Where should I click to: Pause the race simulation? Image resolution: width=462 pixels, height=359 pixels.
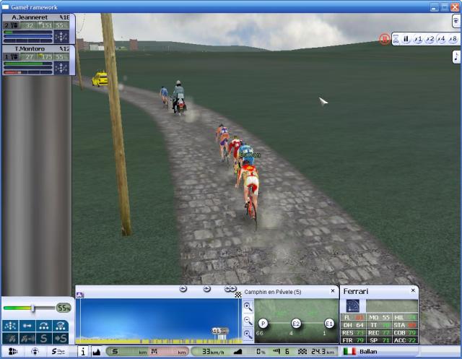(406, 39)
